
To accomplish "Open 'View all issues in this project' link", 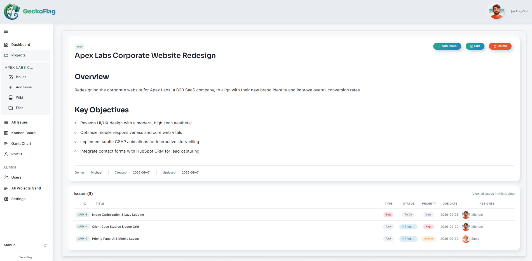I will pos(493,194).
